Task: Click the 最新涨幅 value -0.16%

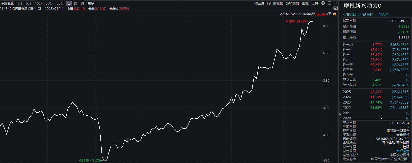Action: (404, 32)
